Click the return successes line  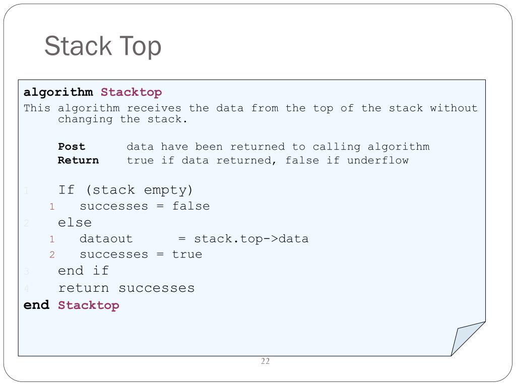point(126,288)
